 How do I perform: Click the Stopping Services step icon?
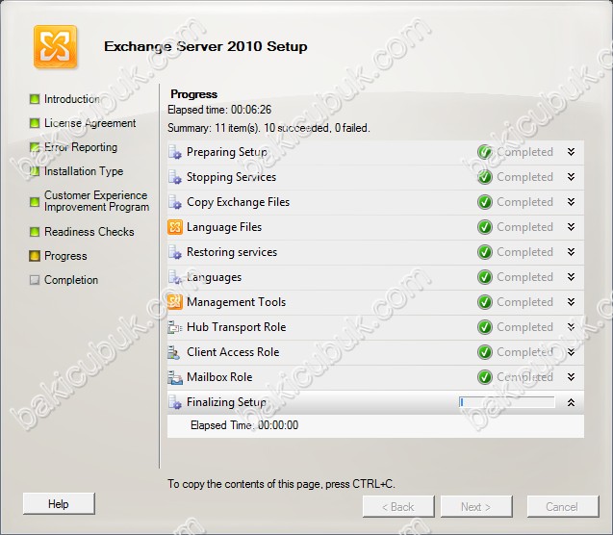point(175,177)
